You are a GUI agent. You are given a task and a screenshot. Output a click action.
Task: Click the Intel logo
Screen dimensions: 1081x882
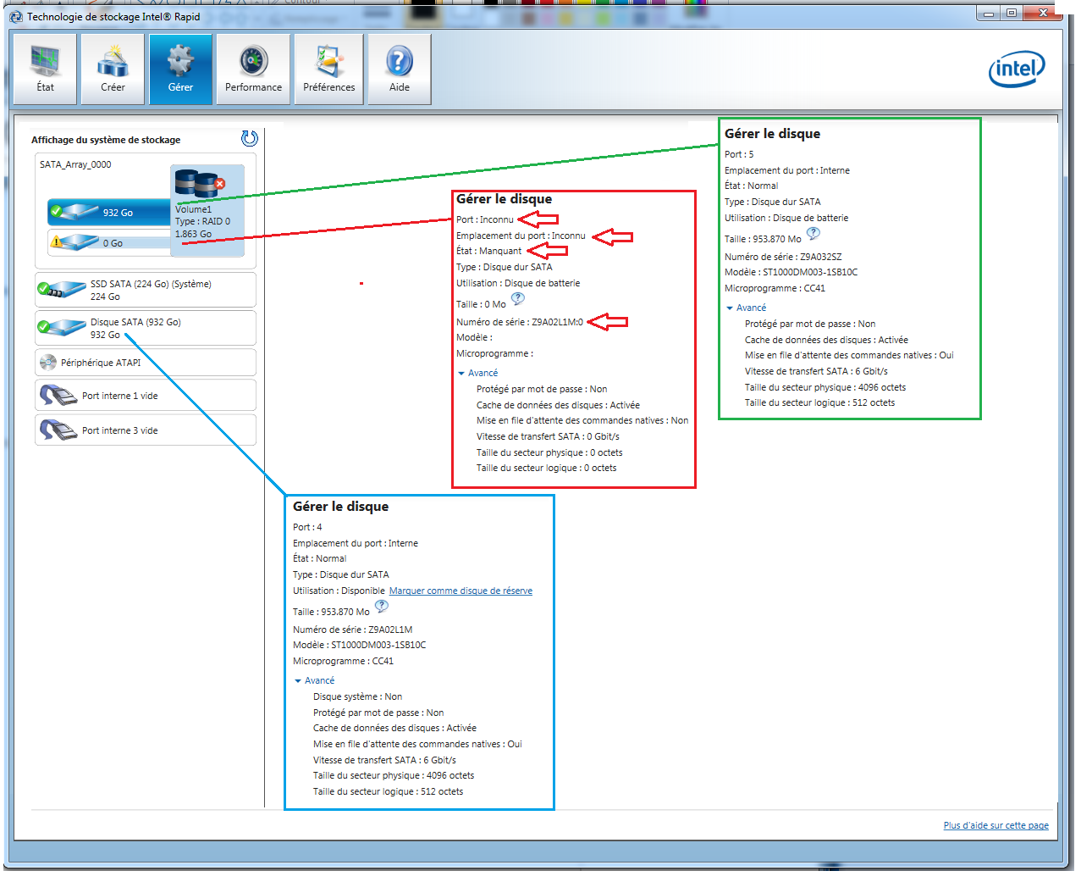1017,69
